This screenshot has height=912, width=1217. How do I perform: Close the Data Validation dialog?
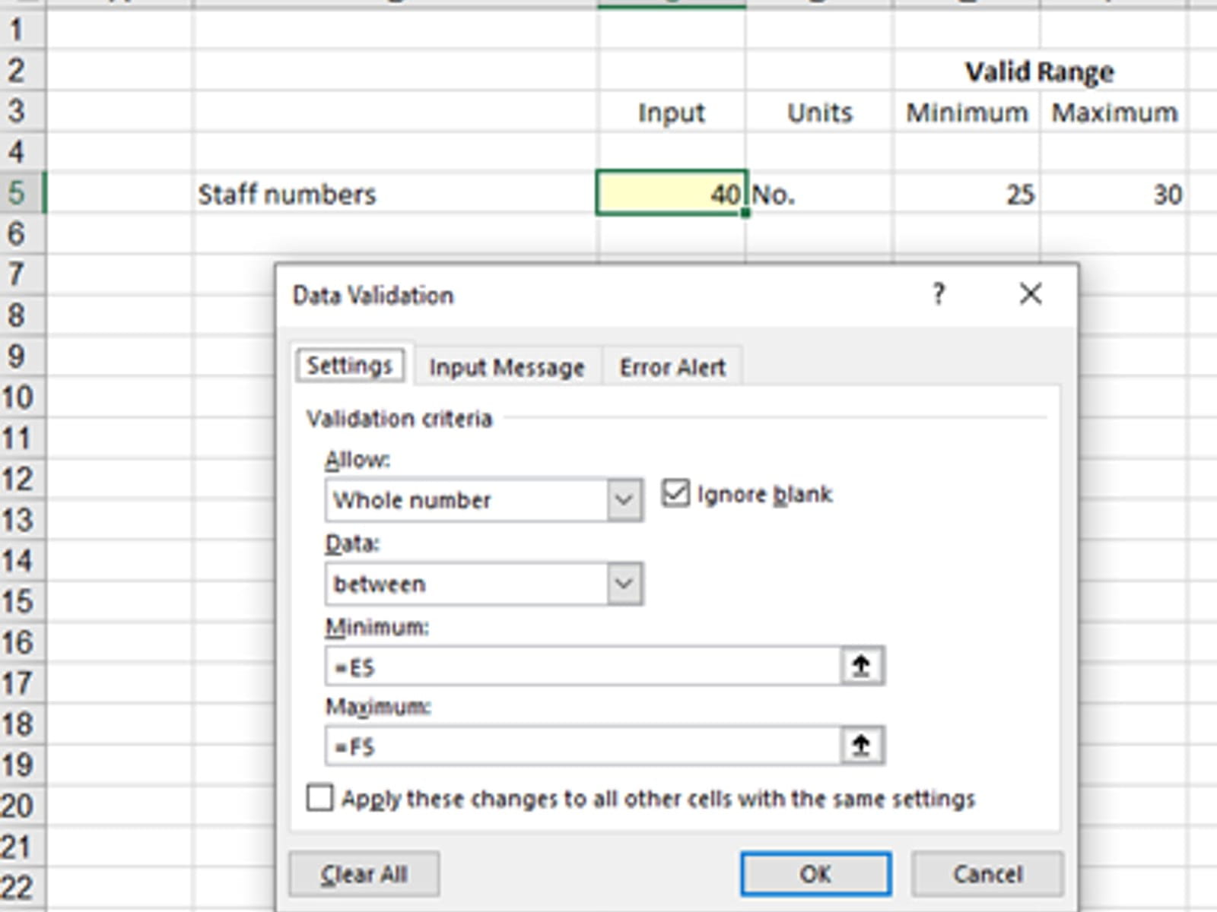point(1031,294)
